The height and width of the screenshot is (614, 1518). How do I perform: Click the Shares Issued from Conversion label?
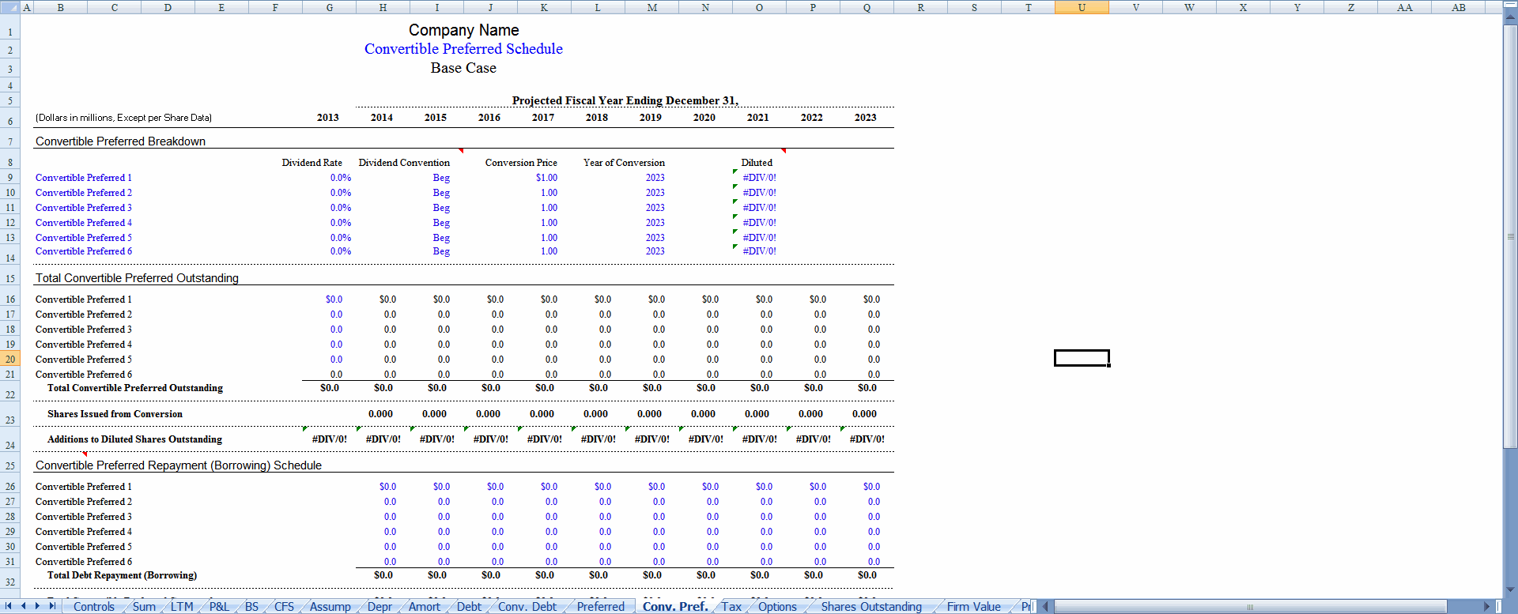[x=115, y=414]
